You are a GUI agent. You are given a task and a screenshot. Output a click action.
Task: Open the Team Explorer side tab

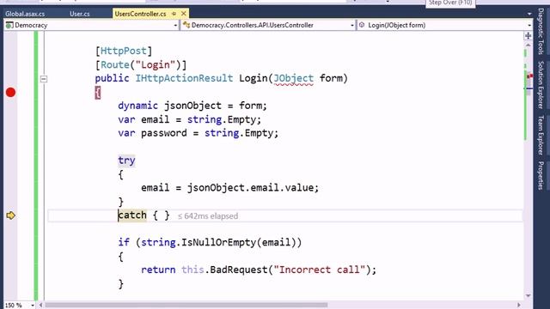click(x=541, y=136)
